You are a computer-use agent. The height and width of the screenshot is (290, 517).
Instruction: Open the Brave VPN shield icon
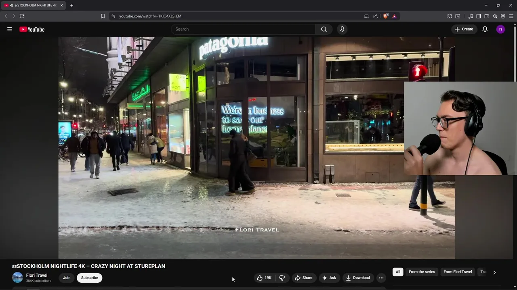(x=503, y=16)
